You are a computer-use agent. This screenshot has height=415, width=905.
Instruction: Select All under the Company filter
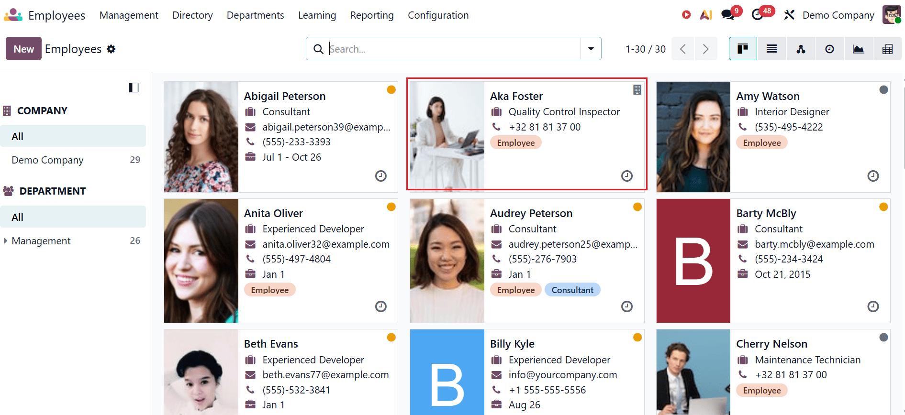pos(73,136)
